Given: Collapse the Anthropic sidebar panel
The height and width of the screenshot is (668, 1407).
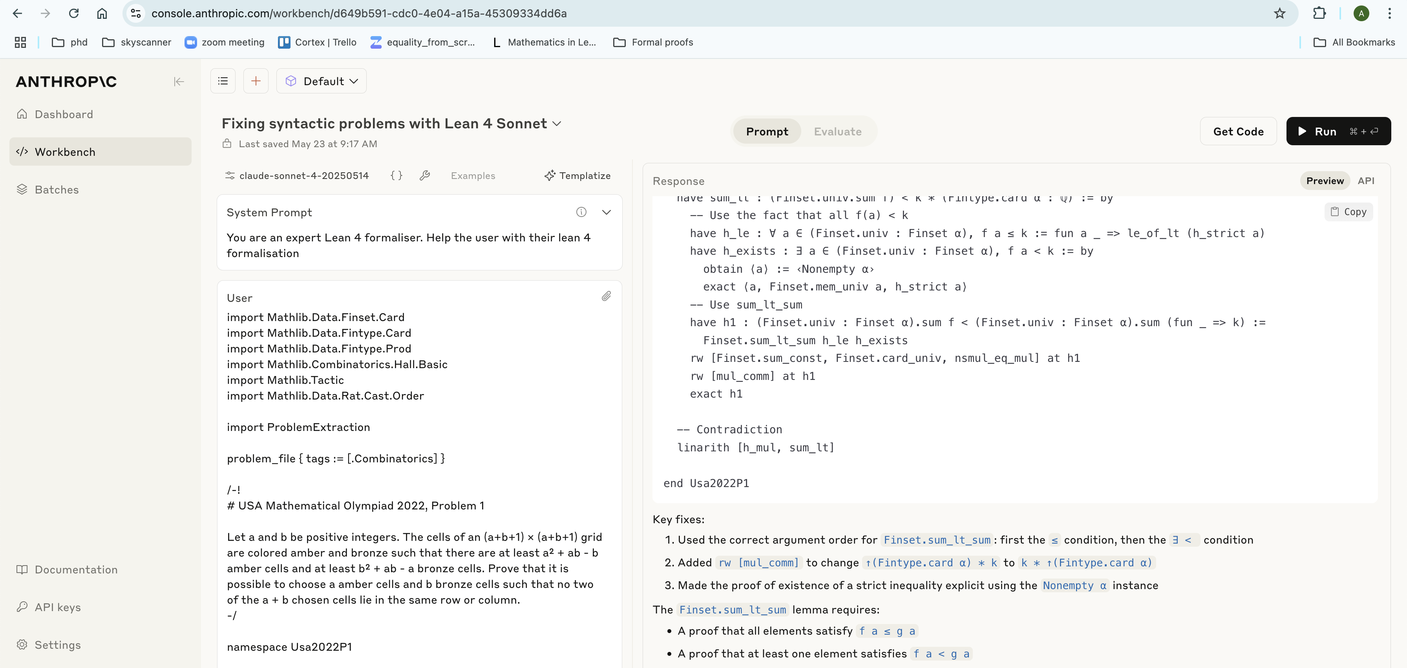Looking at the screenshot, I should tap(179, 82).
